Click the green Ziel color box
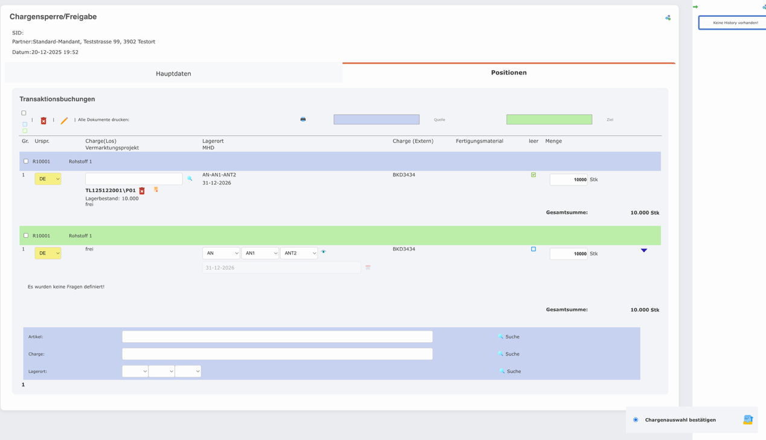This screenshot has height=440, width=766. (549, 120)
